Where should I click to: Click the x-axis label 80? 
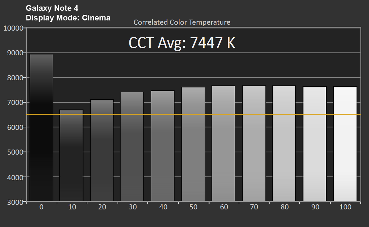coord(285,207)
